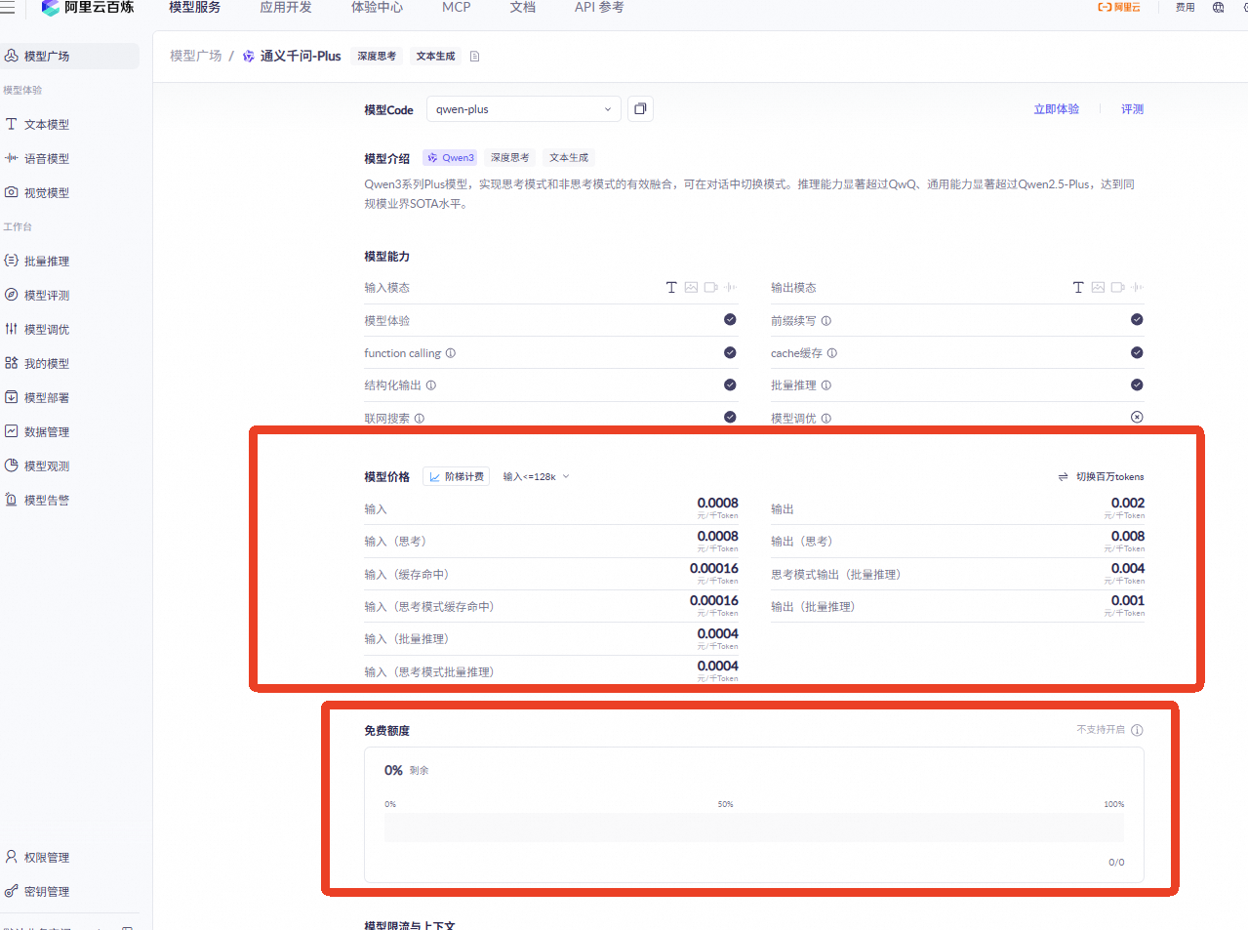Click the audio modality icon in 输出模态 row
This screenshot has height=930, width=1248.
point(1138,288)
